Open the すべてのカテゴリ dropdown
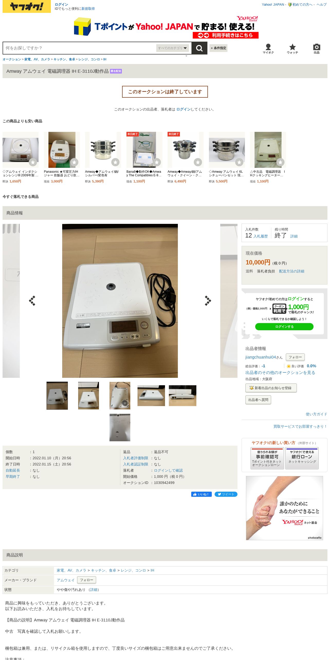330x660 pixels. tap(172, 48)
